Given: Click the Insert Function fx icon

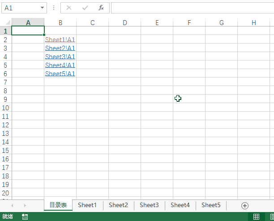Looking at the screenshot, I should 101,8.
